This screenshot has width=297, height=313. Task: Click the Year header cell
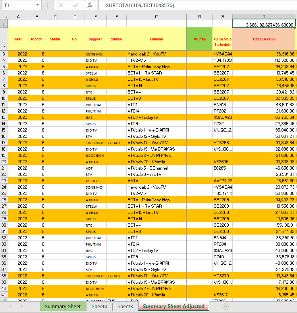(x=18, y=39)
